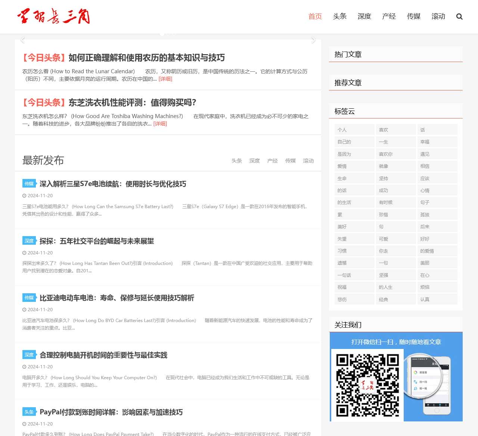The image size is (478, 436).
Task: Select the 悲伤 tag in tag cloud
Action: pyautogui.click(x=354, y=299)
